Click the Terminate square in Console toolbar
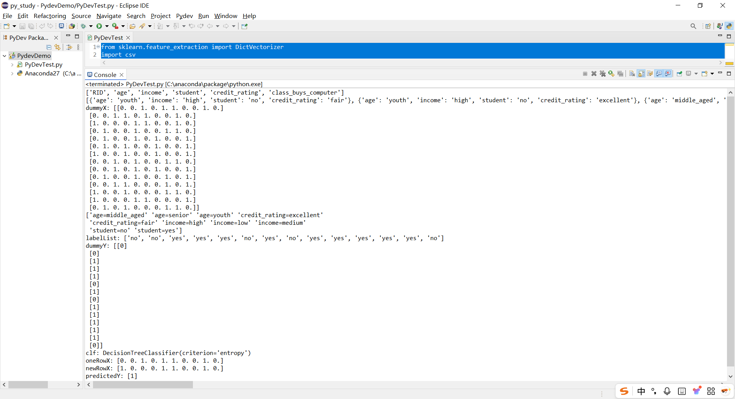 pos(585,74)
